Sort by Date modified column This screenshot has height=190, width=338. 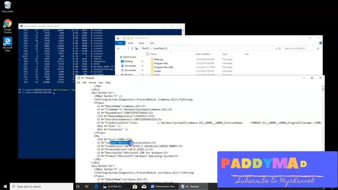[x=203, y=54]
